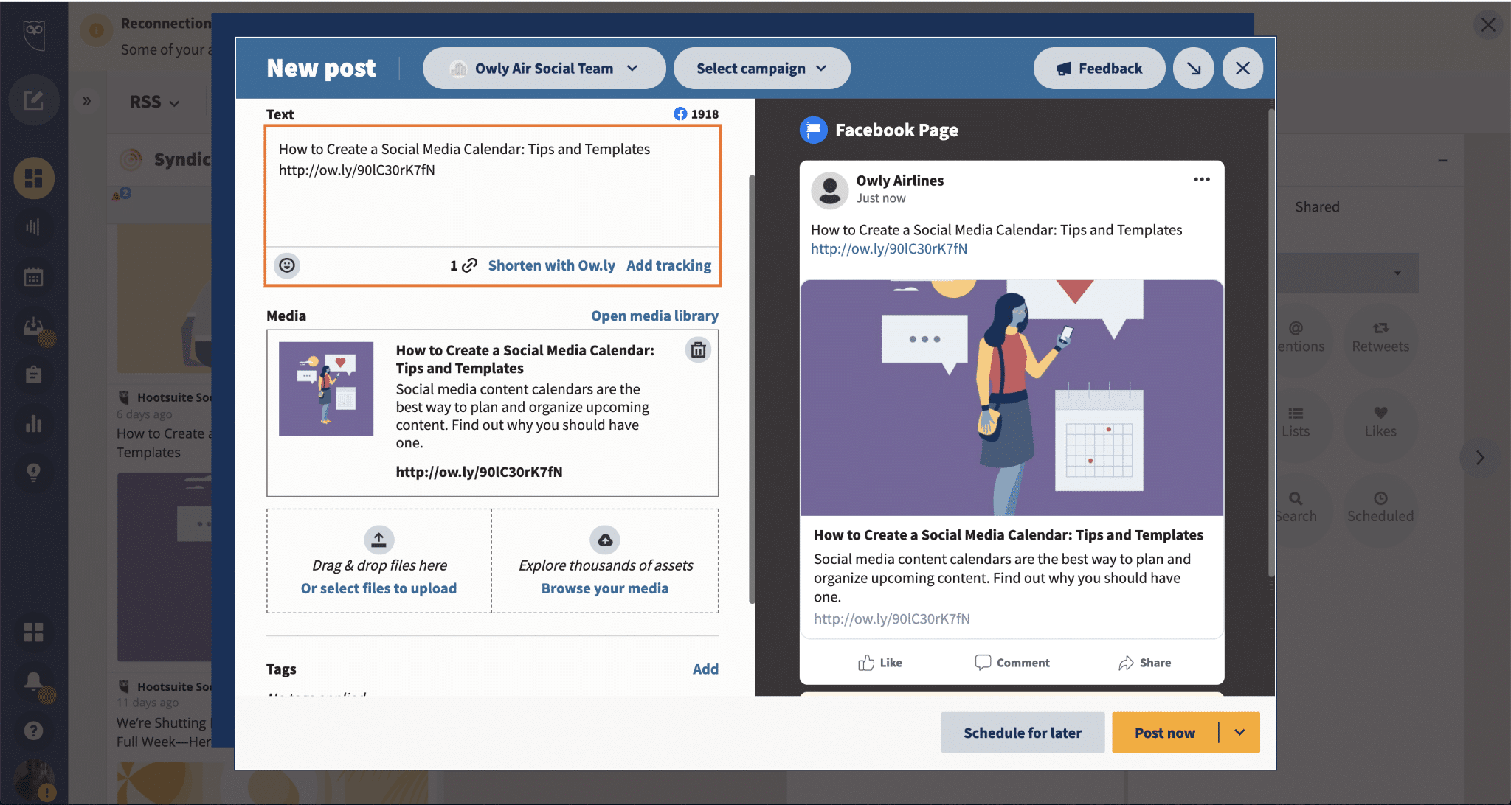1511x805 pixels.
Task: Expand Post now options arrow
Action: pos(1239,733)
